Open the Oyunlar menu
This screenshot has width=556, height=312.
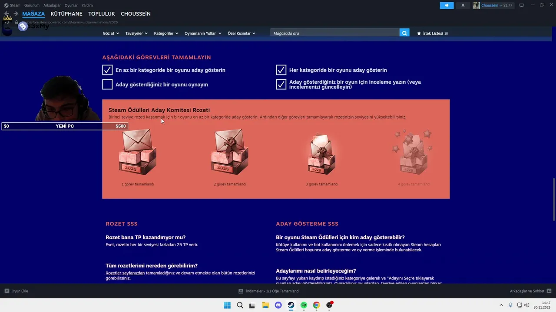point(71,5)
